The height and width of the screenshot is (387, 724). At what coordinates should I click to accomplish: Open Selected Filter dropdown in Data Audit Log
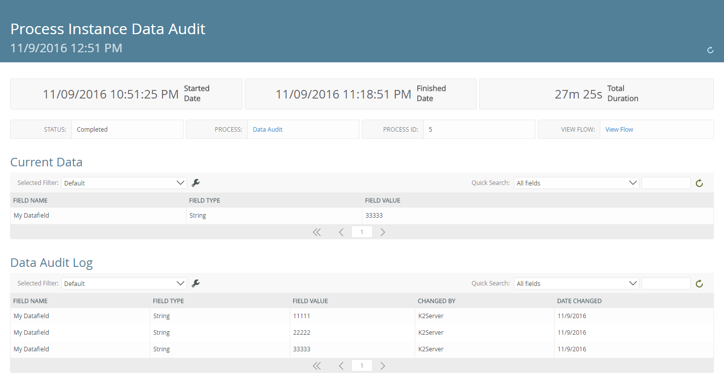[x=124, y=283]
